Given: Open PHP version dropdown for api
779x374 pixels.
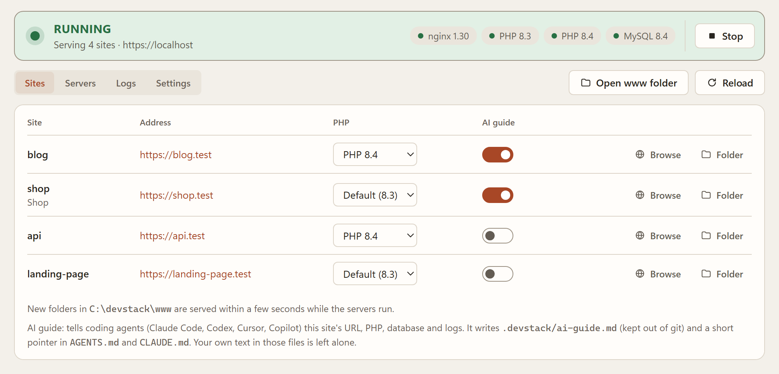Looking at the screenshot, I should (x=375, y=235).
